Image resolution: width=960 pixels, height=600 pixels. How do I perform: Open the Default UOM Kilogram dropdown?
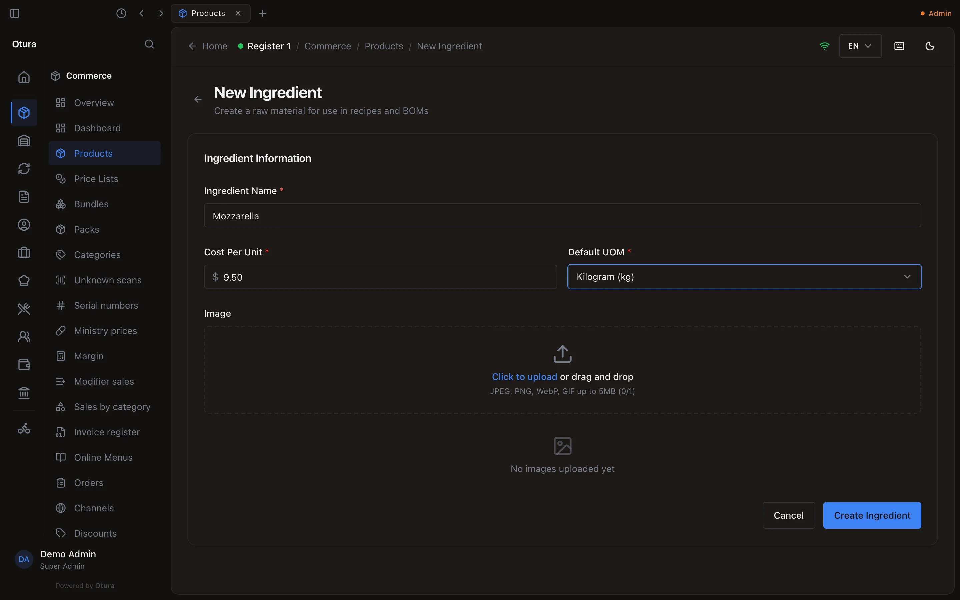click(x=744, y=277)
